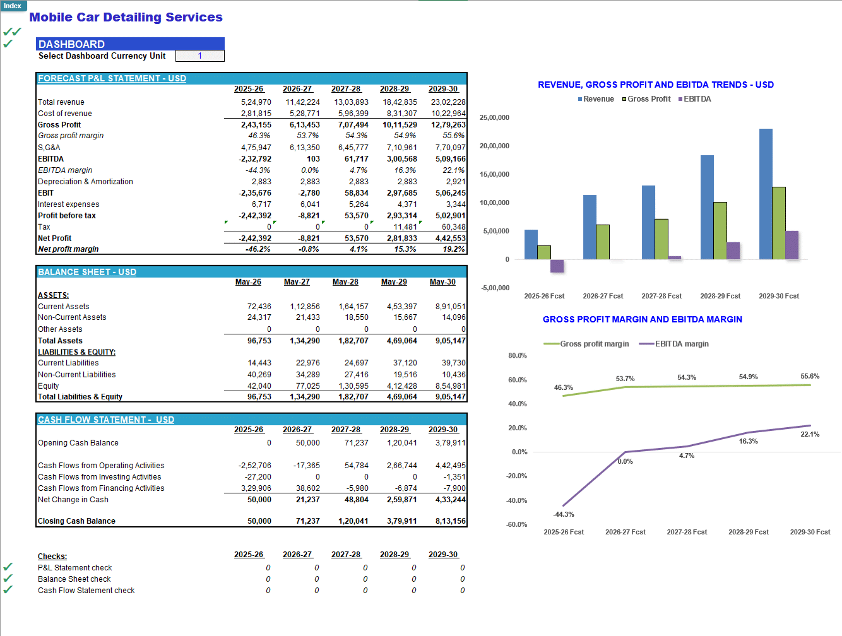
Task: Select Current Assets value 72,436
Action: pyautogui.click(x=259, y=306)
